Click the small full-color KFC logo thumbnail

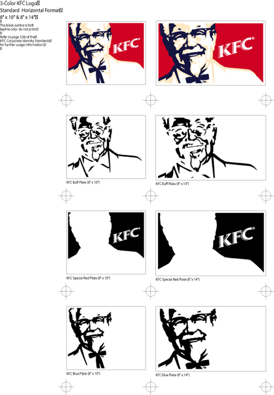(x=106, y=53)
